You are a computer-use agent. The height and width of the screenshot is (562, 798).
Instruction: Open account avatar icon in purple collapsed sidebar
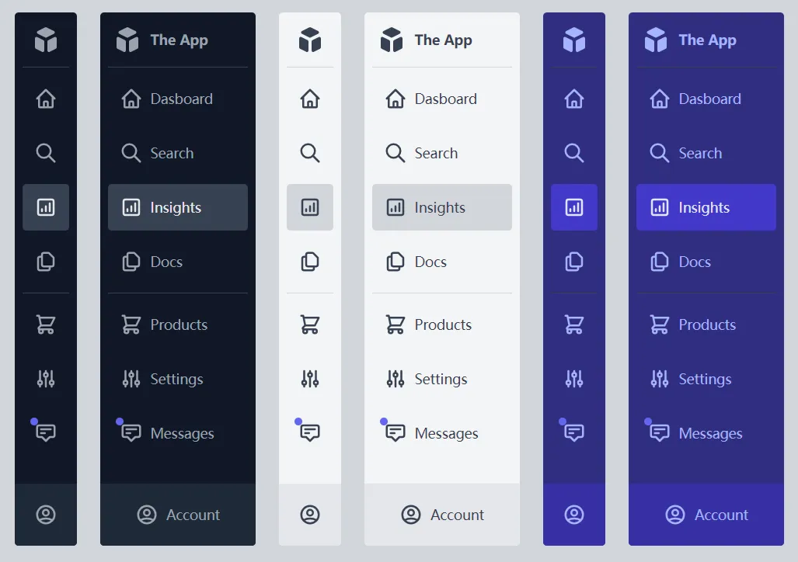click(574, 515)
